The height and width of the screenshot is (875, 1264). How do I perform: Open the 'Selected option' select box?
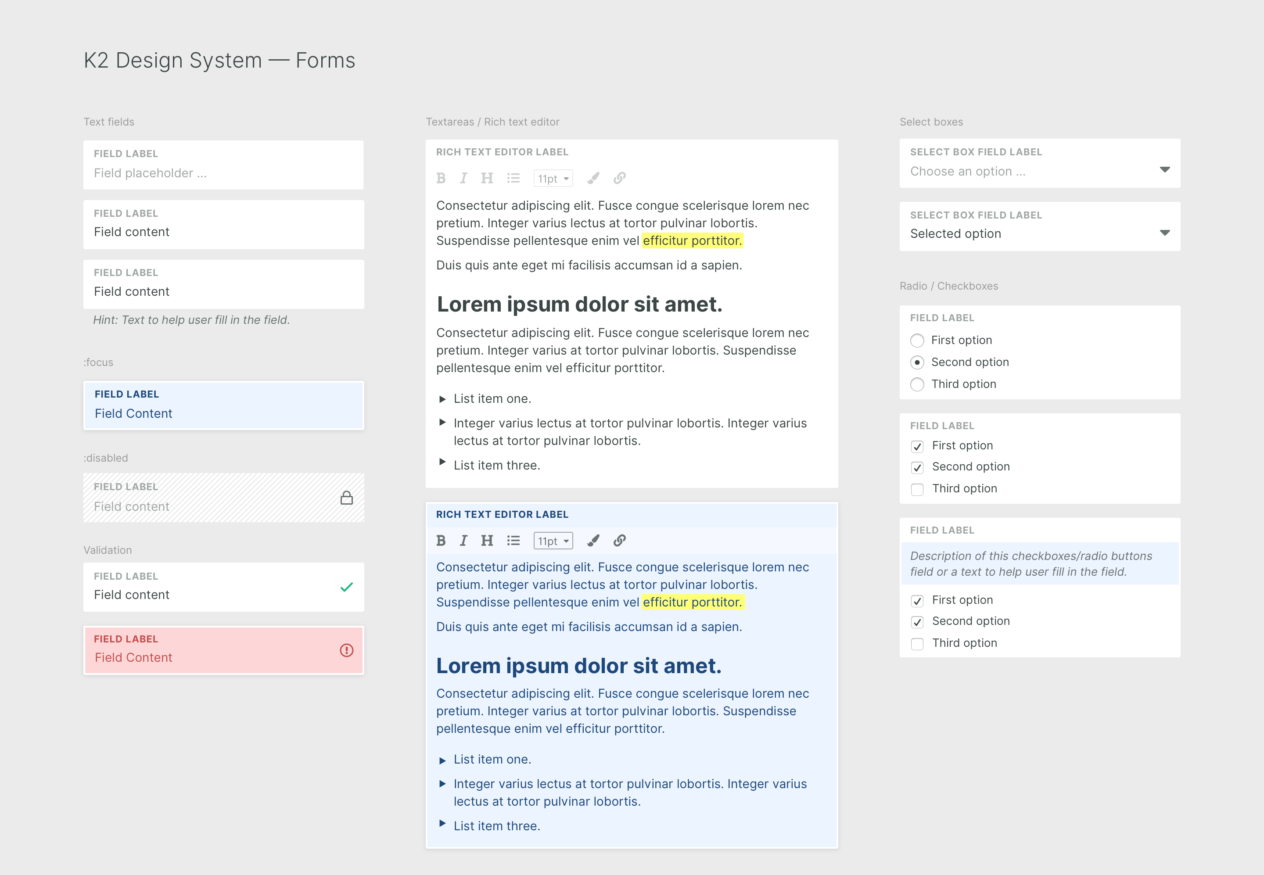pyautogui.click(x=1040, y=226)
